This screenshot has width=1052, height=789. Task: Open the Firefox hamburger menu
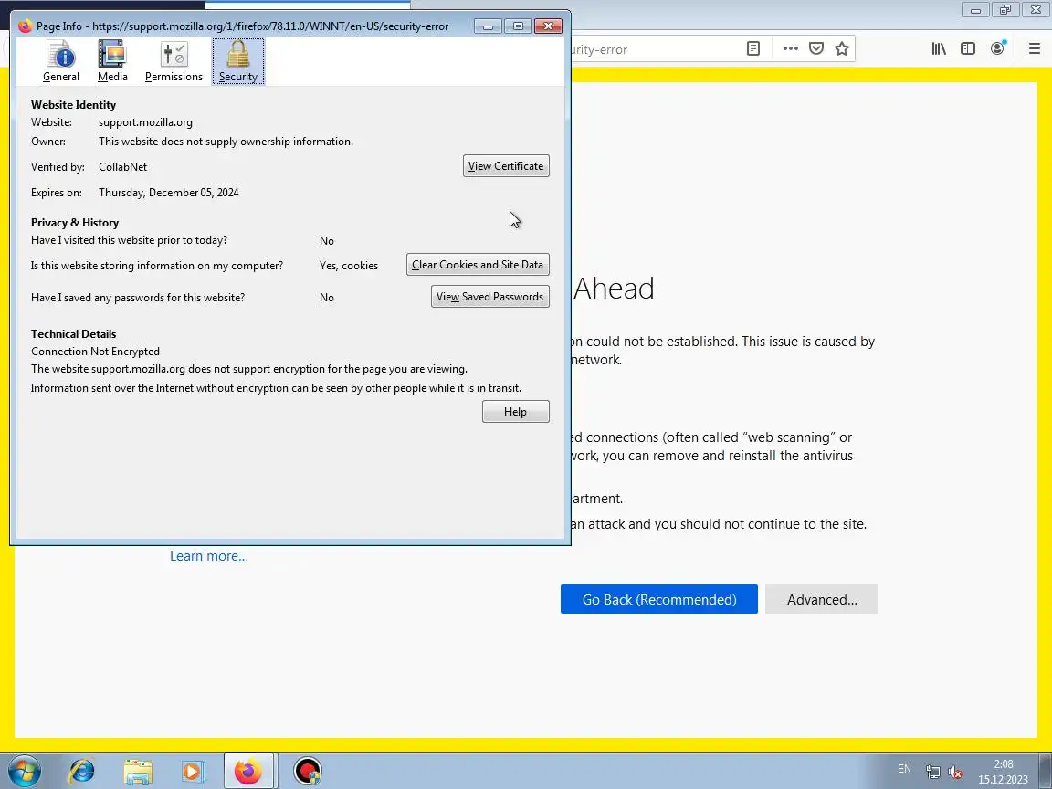point(1035,48)
